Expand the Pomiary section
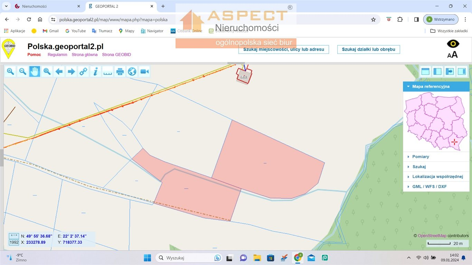The image size is (472, 265). point(436,157)
